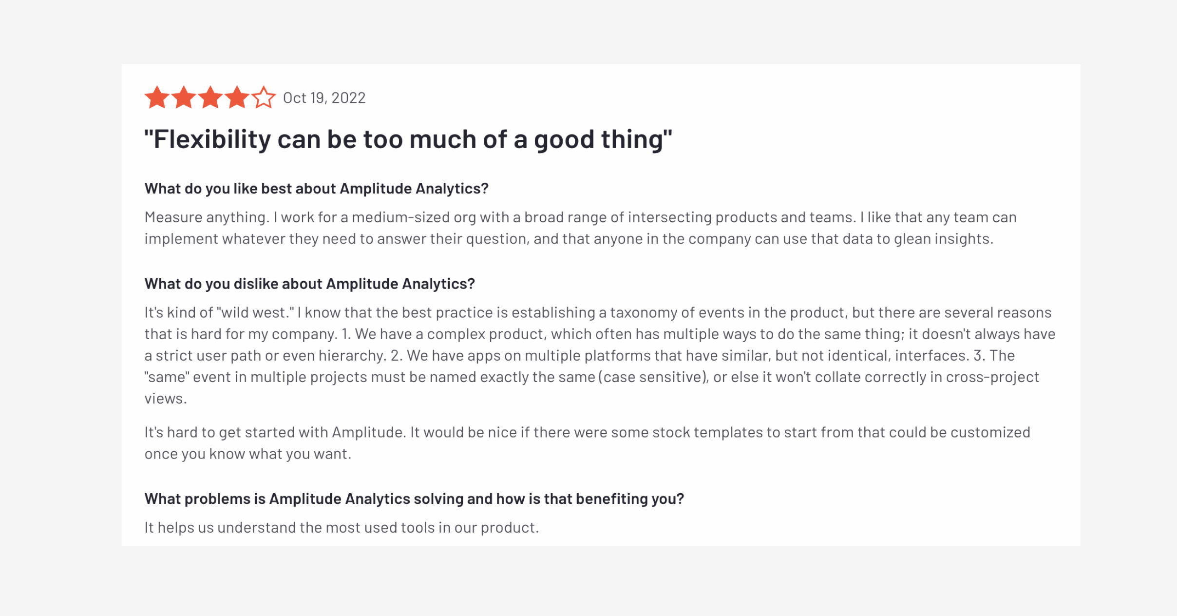Click the "What problems is Amplitude Analytics solving" heading
This screenshot has height=616, width=1177.
[x=414, y=499]
